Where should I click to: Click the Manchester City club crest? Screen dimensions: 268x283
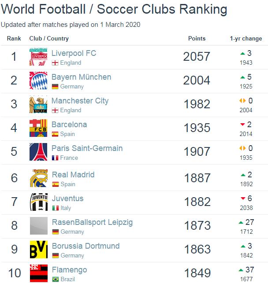coord(38,105)
